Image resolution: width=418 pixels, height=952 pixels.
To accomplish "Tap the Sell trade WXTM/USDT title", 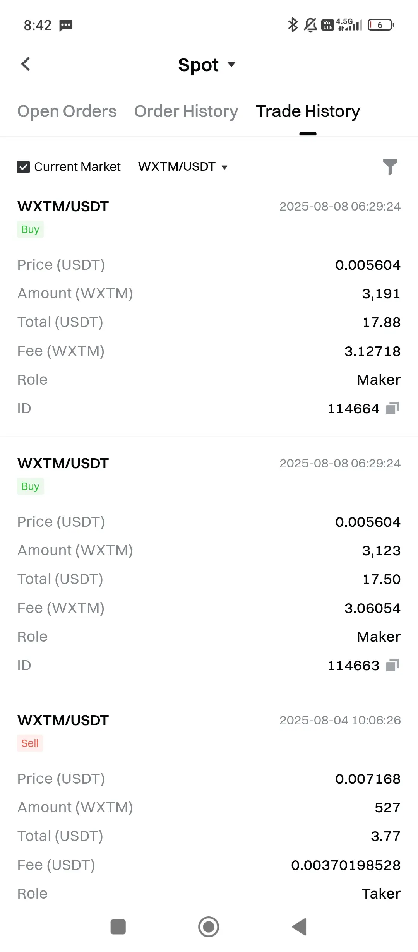I will point(63,720).
